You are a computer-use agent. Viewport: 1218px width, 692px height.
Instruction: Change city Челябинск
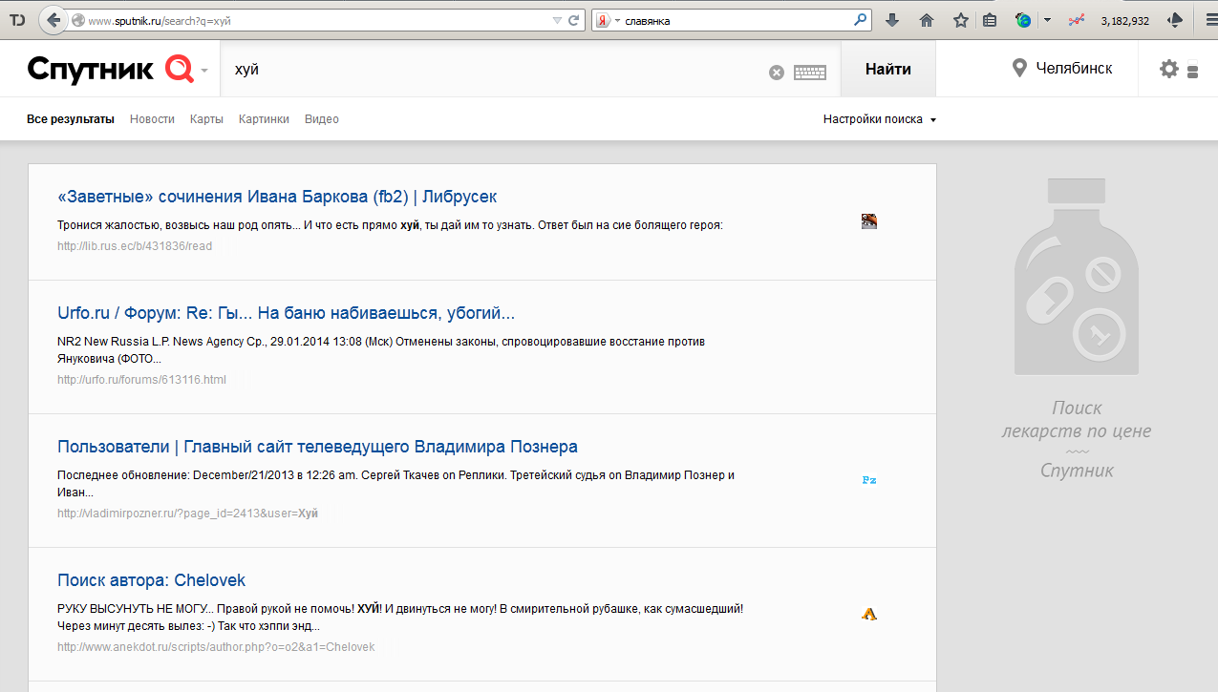(x=1074, y=69)
